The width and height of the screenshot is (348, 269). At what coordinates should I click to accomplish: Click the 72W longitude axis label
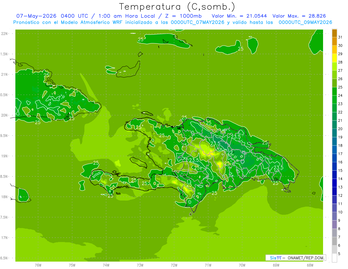(174, 265)
